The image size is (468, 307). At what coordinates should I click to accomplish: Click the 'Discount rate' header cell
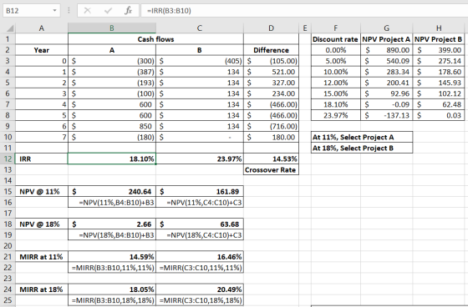(336, 39)
